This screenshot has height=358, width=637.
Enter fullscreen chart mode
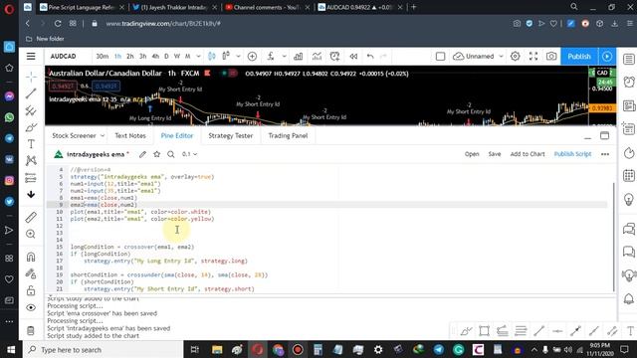click(533, 57)
